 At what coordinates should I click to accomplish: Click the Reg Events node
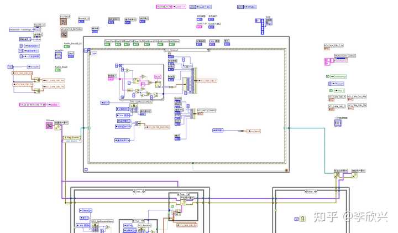[72, 137]
